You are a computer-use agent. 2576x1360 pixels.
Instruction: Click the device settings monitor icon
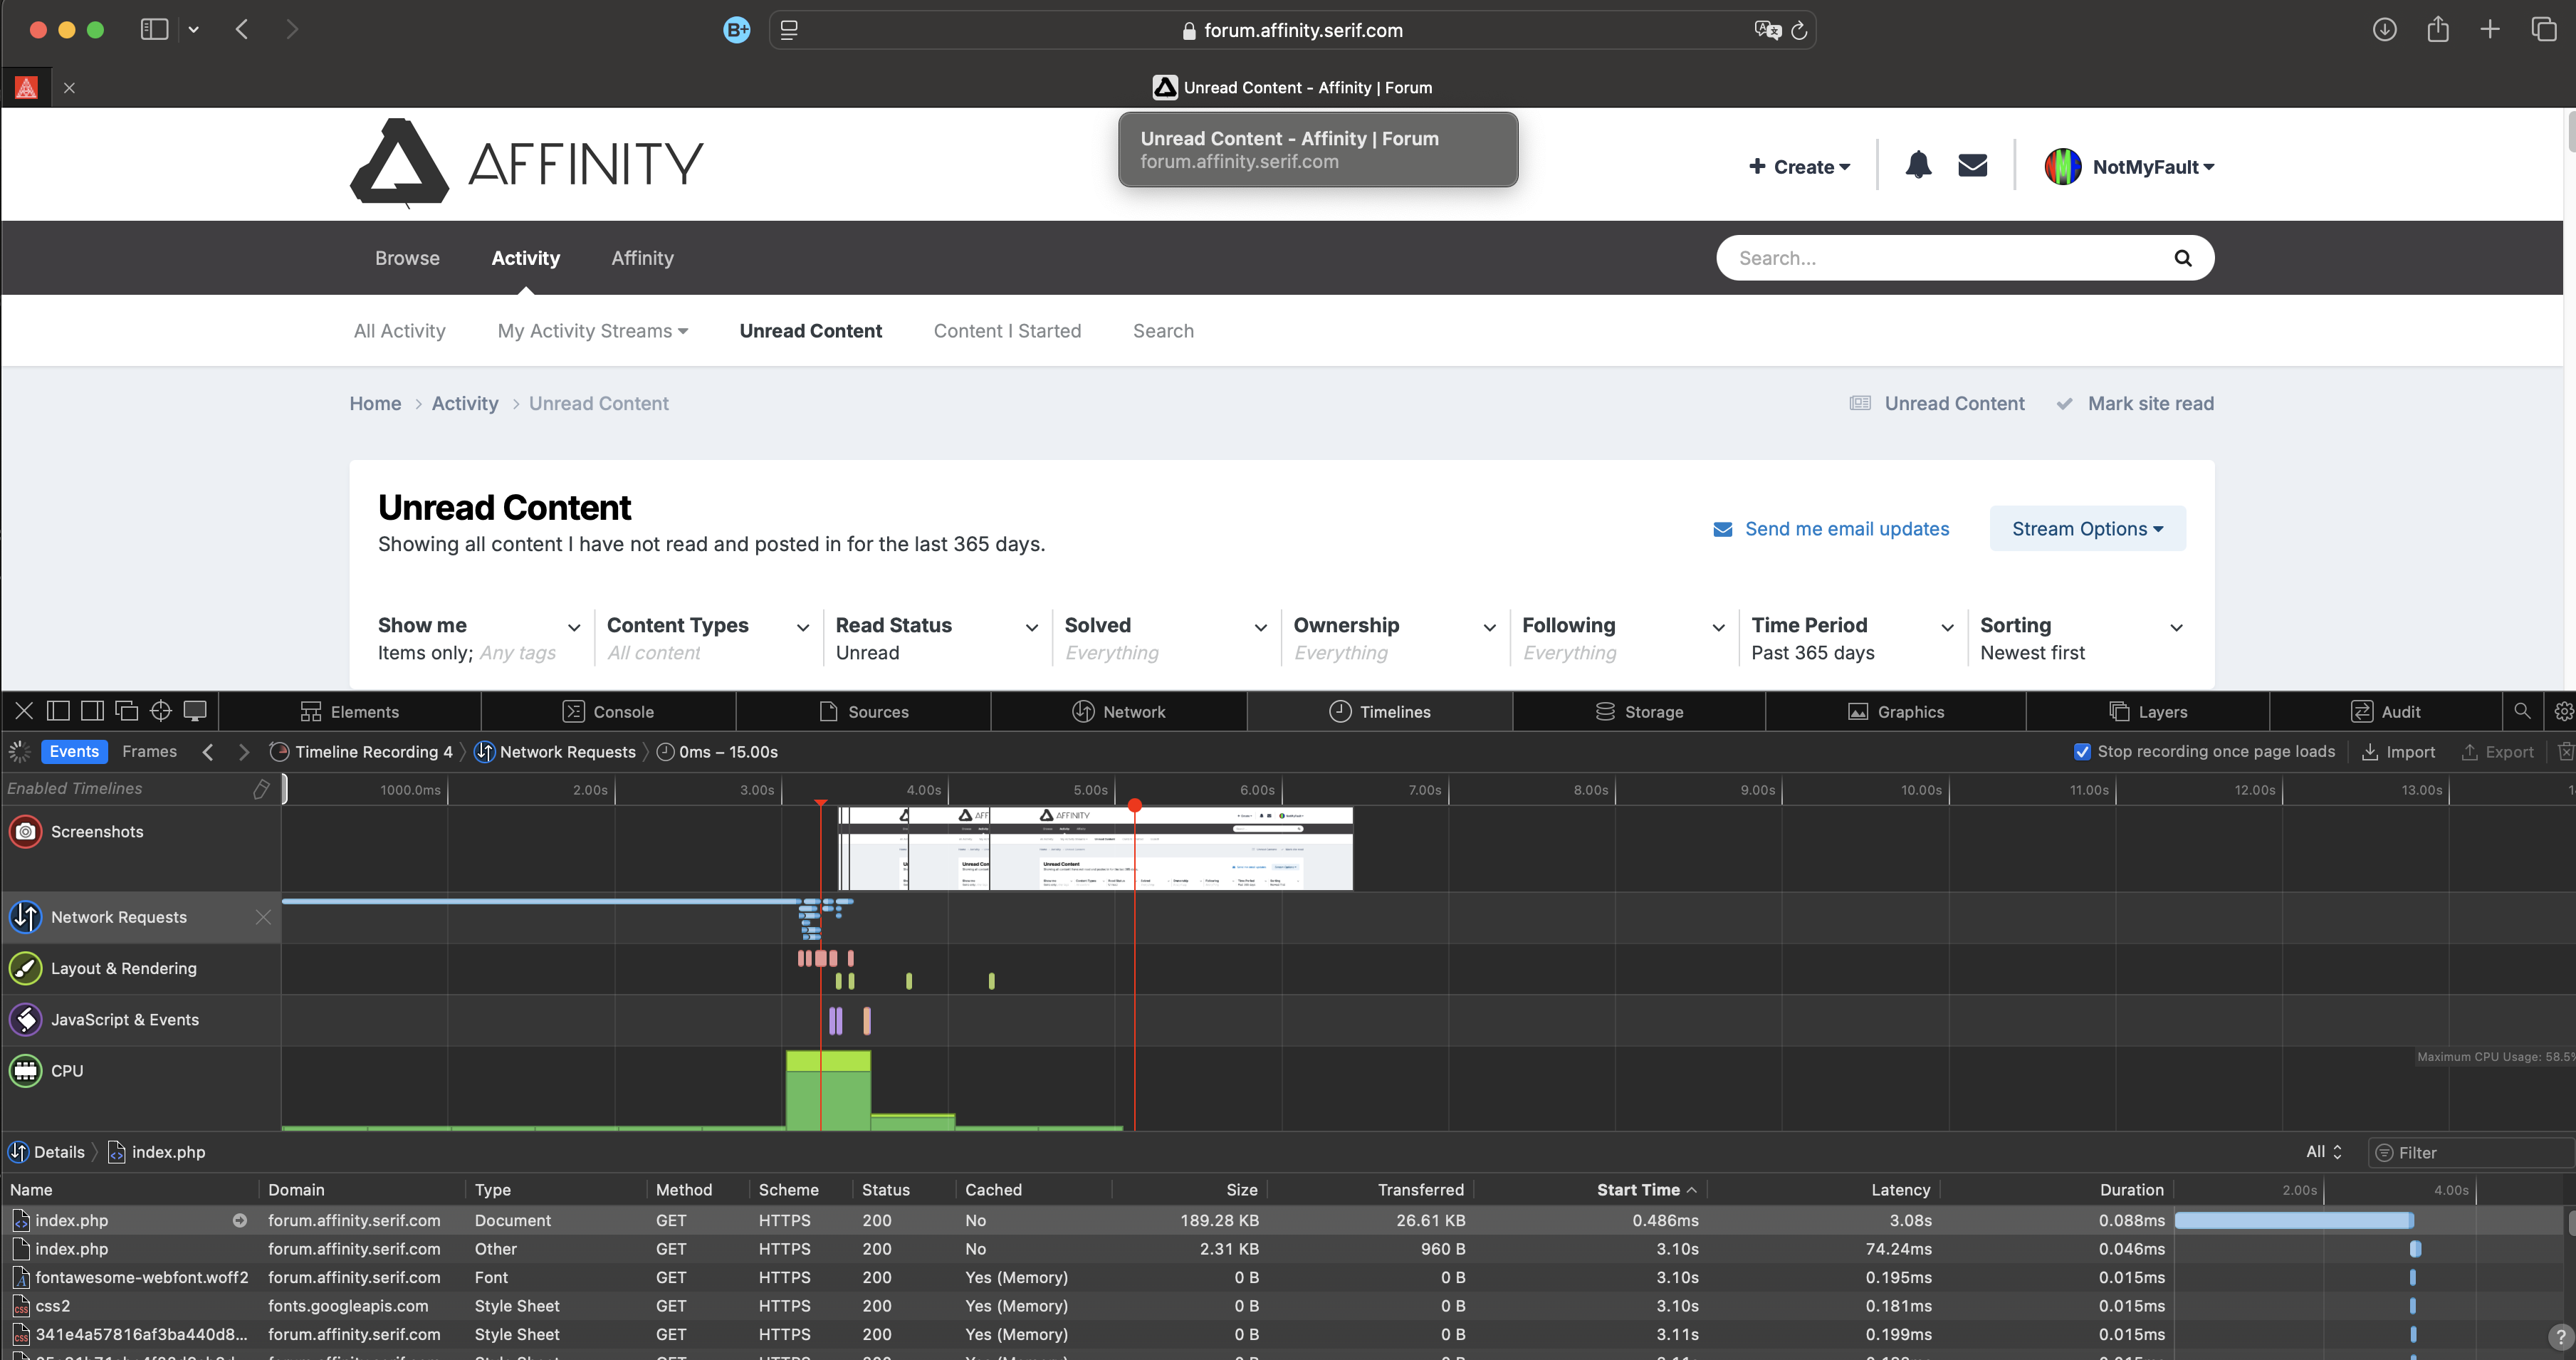point(195,711)
